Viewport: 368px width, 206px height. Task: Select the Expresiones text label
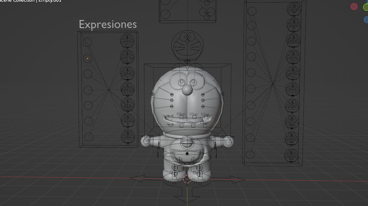108,25
